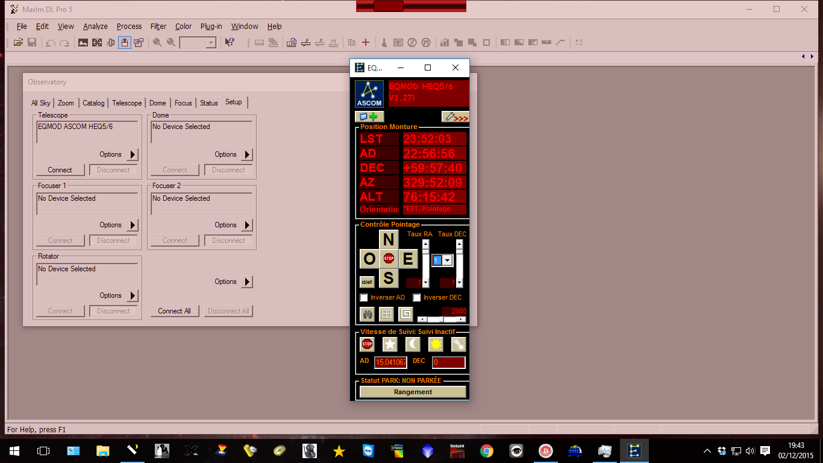Open the Dome Options arrow menu
The height and width of the screenshot is (463, 823).
[247, 155]
